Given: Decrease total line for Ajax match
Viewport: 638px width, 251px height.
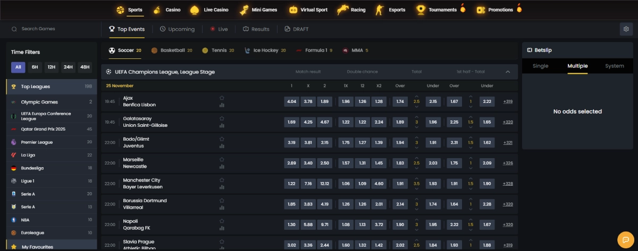Looking at the screenshot, I should (417, 106).
